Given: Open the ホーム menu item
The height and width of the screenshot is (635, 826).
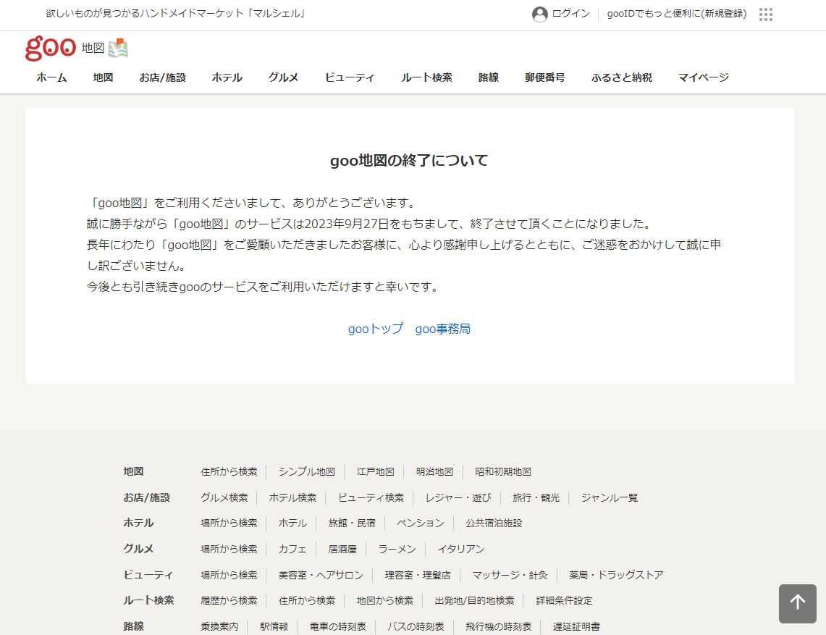Looking at the screenshot, I should (x=51, y=77).
